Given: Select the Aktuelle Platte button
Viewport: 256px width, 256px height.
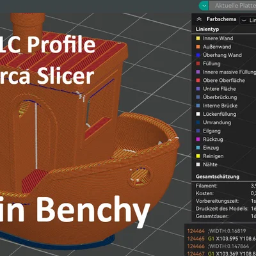Looking at the screenshot, I should (x=233, y=6).
